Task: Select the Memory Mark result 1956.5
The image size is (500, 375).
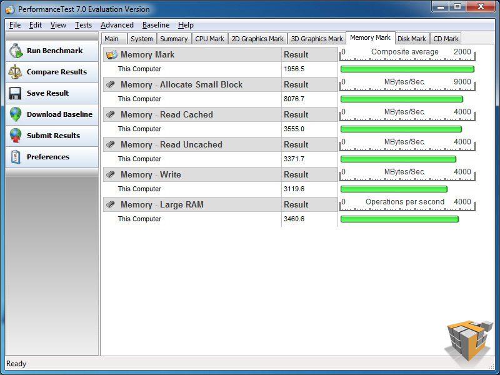Action: pos(294,69)
